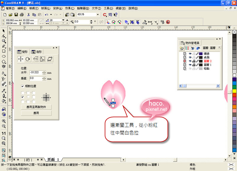237x171 pixels.
Task: Increase the 水平 position spinner
Action: point(44,71)
